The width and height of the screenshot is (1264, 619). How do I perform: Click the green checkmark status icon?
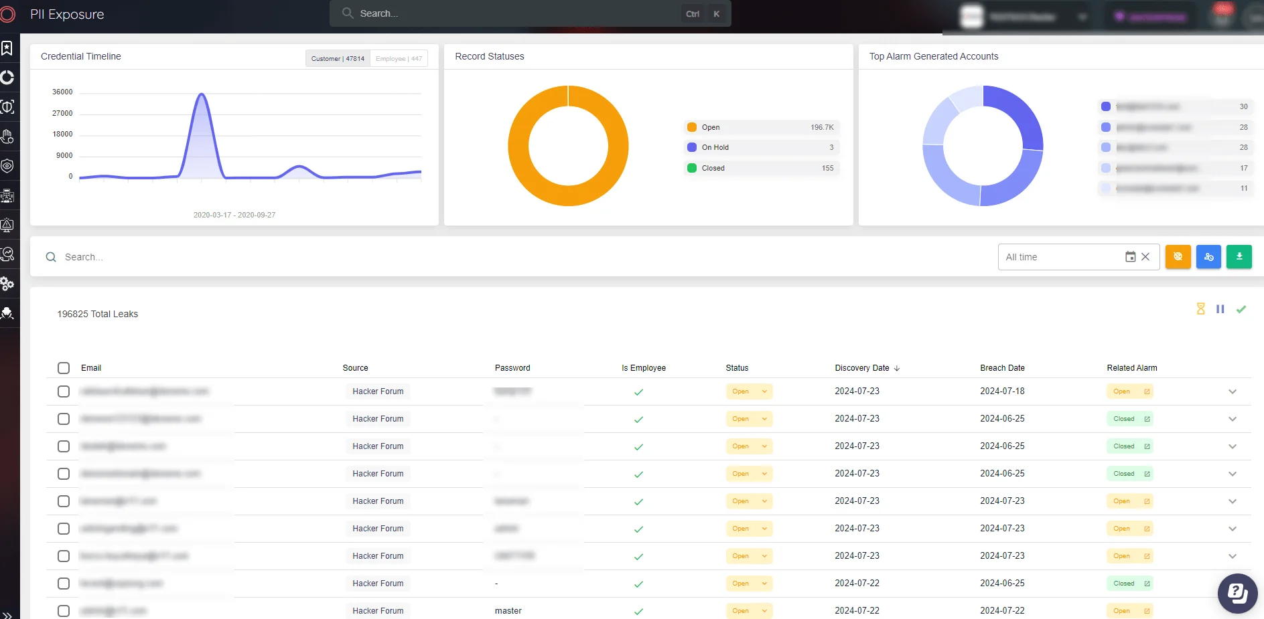(1241, 309)
